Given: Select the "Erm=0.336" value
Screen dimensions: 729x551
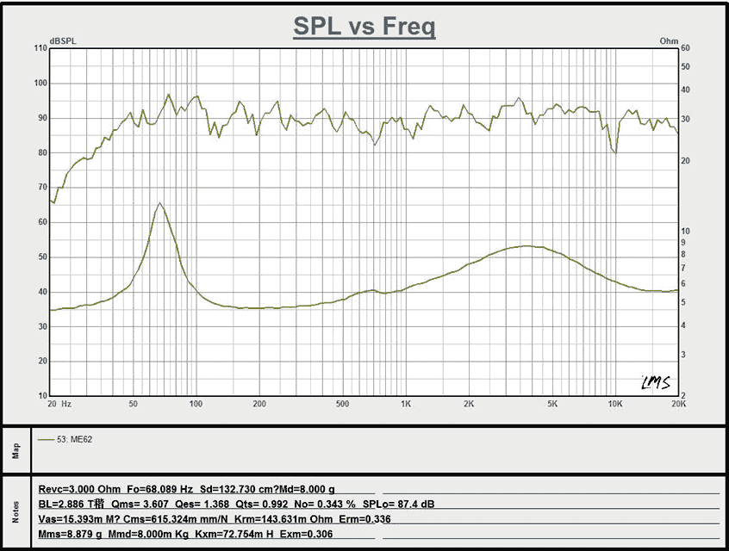Looking at the screenshot, I should point(365,519).
